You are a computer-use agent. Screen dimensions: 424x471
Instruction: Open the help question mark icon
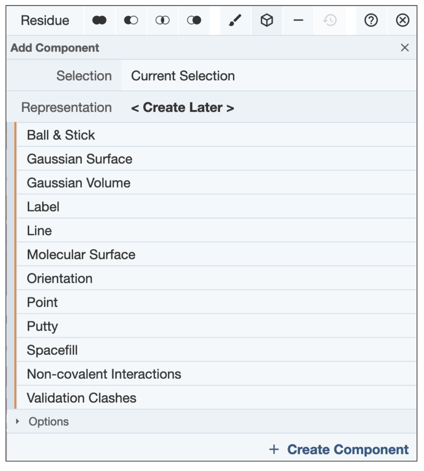coord(371,21)
